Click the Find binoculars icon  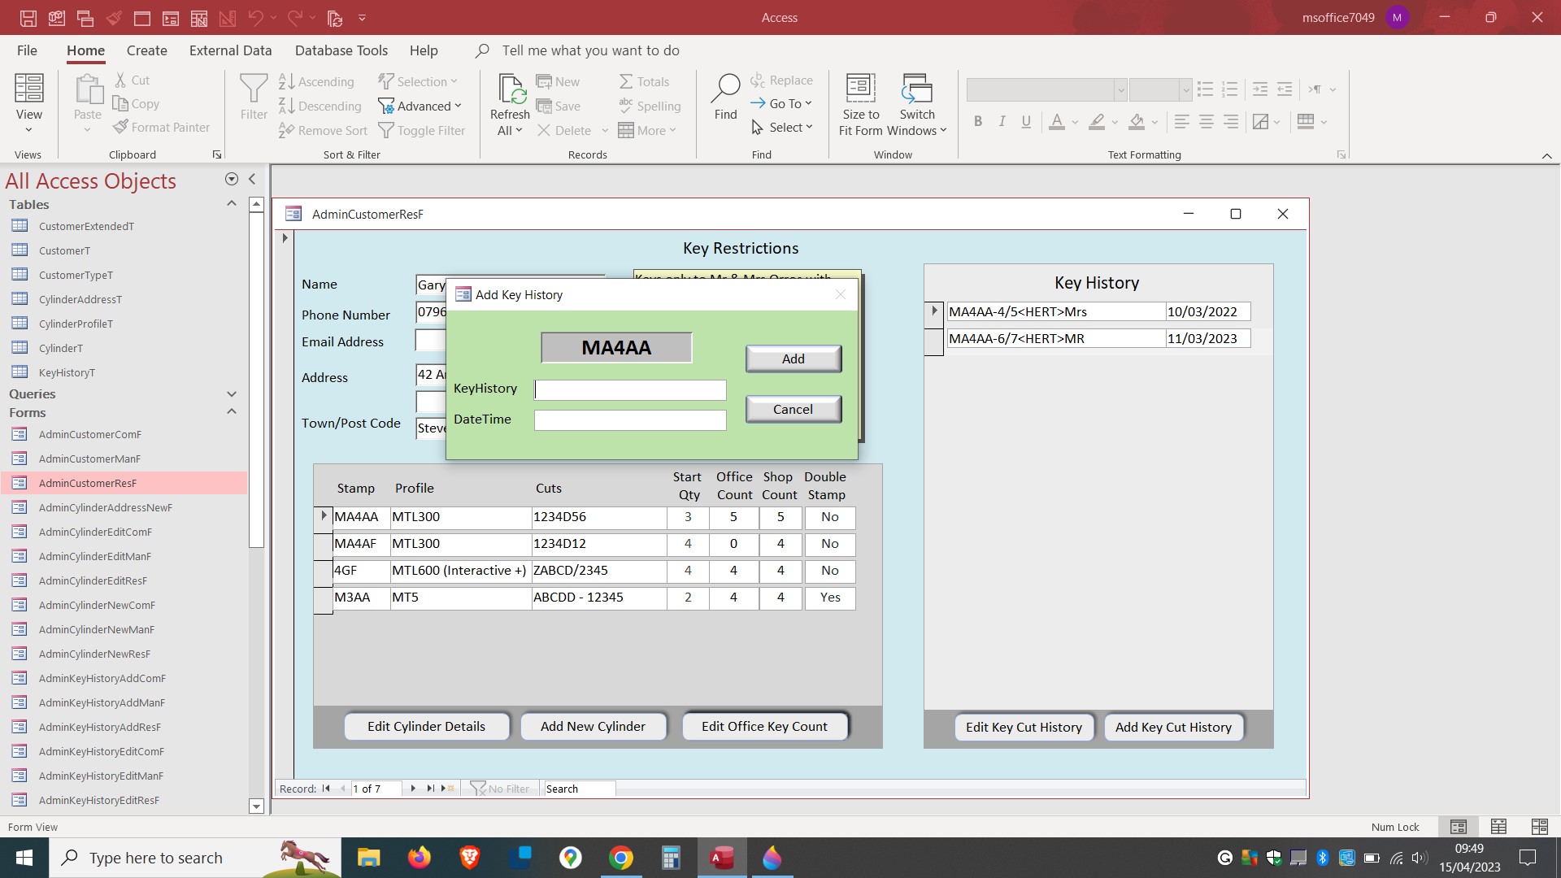click(x=725, y=88)
